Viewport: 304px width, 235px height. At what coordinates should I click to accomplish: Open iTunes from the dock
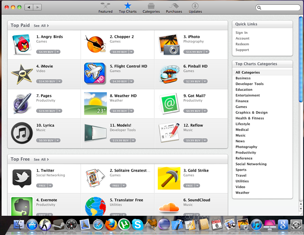click(256, 225)
